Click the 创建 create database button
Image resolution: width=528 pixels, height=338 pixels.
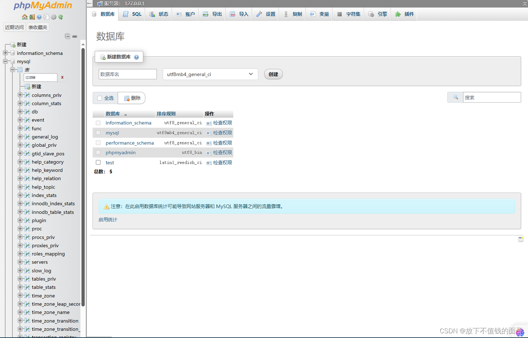coord(273,74)
